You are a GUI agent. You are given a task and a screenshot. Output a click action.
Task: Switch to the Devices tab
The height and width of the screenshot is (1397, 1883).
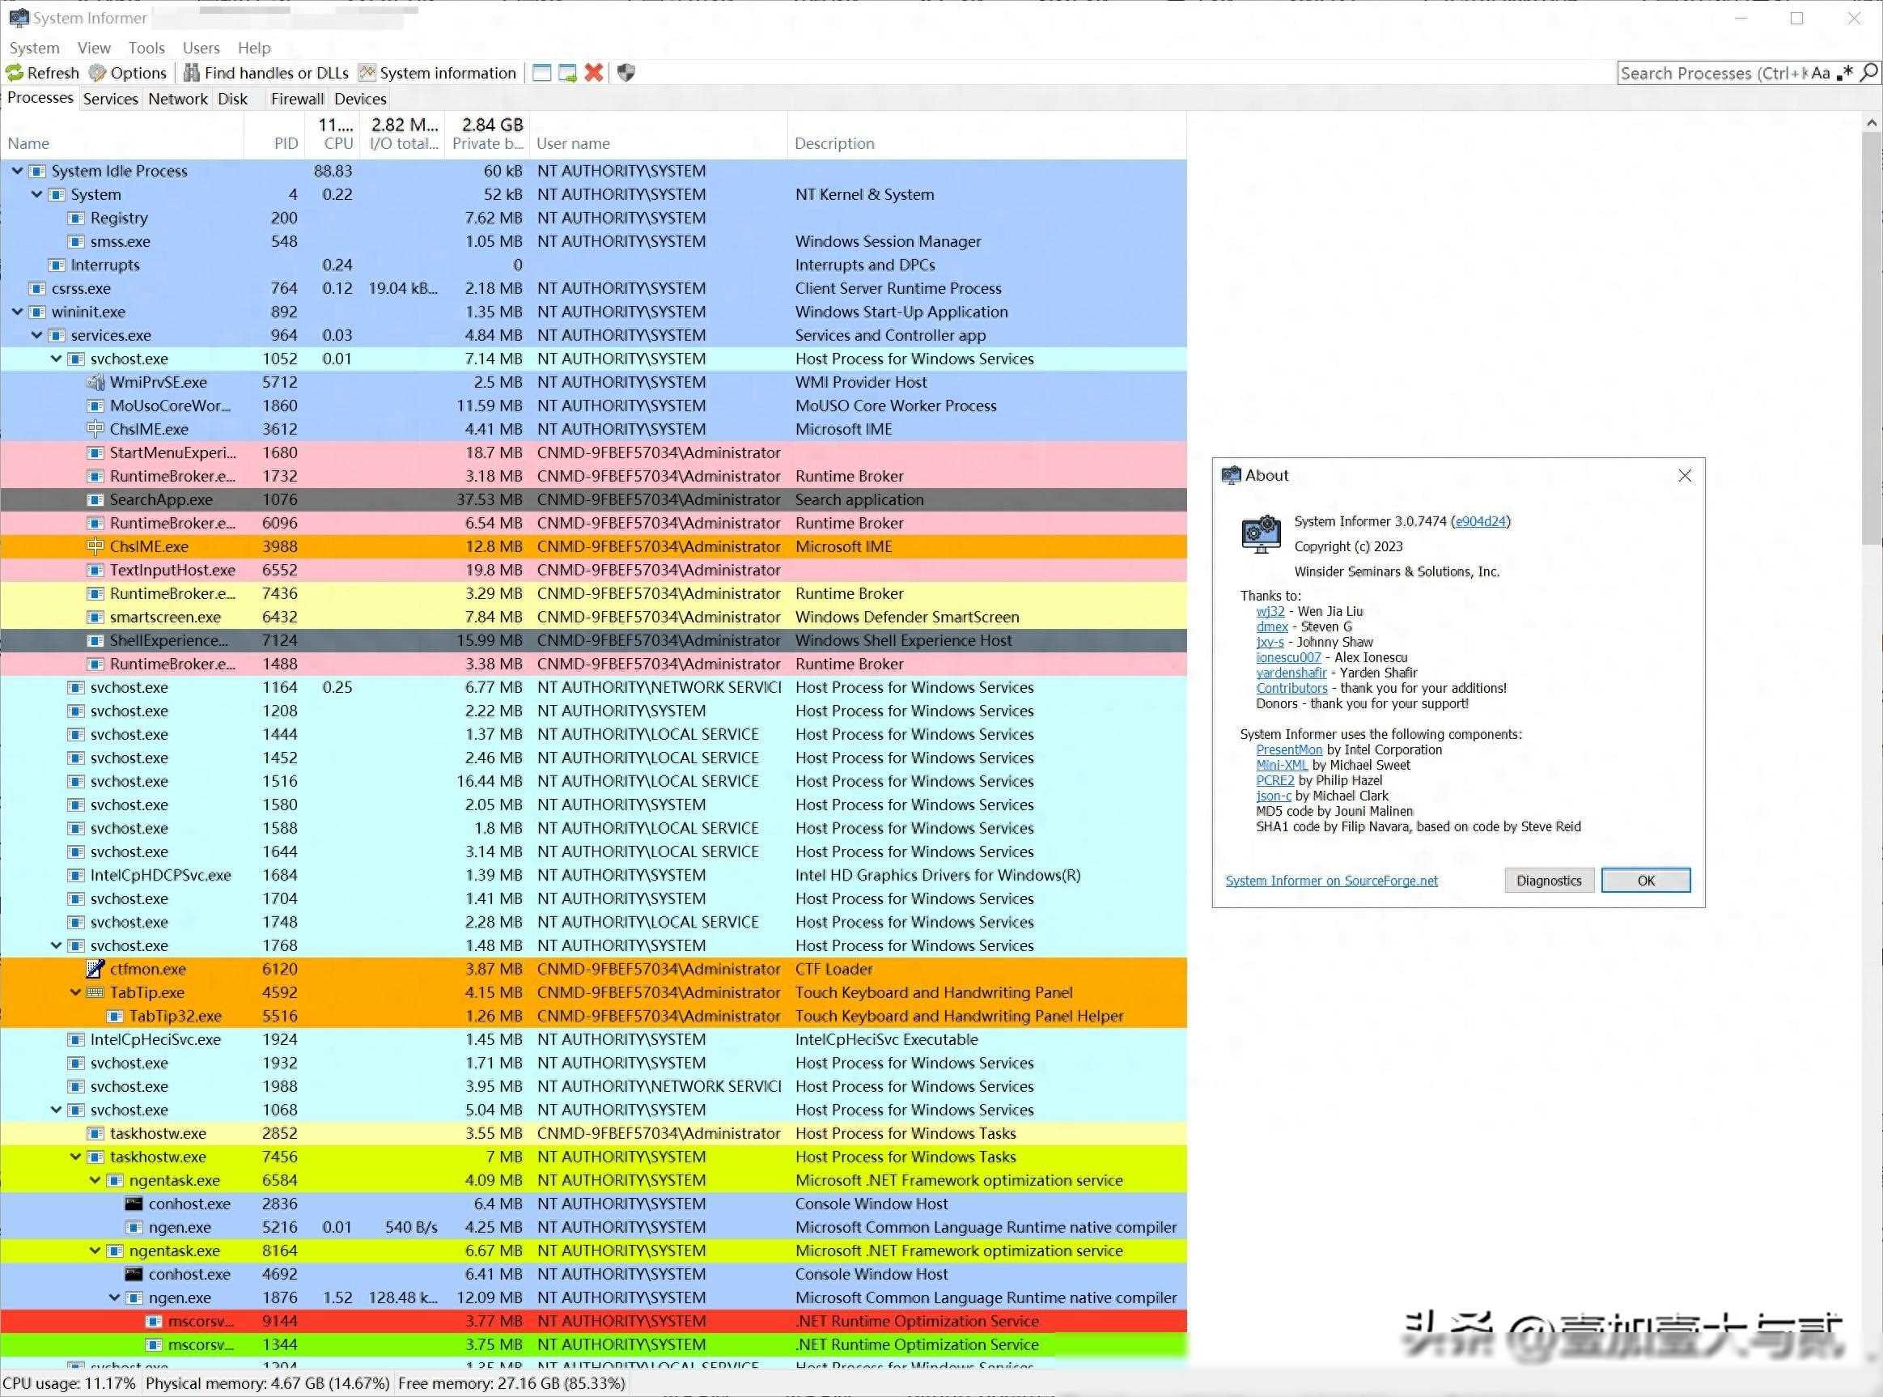click(360, 99)
